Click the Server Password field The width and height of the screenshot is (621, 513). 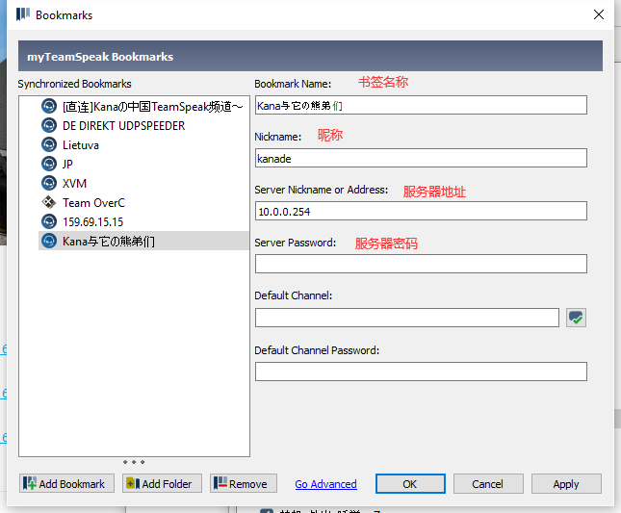pos(421,264)
